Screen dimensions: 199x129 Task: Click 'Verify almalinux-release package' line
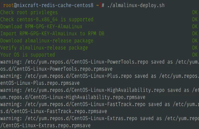(x=44, y=48)
